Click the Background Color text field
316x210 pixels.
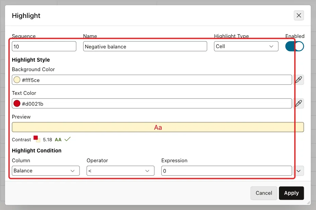tap(152, 80)
